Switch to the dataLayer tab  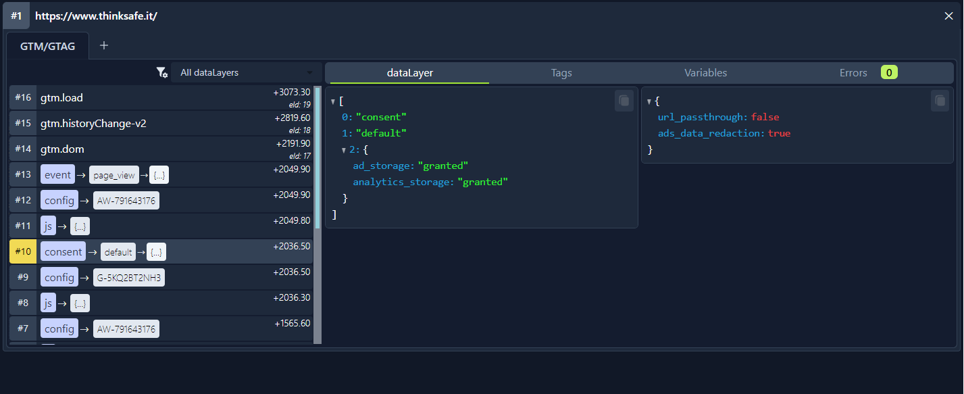tap(409, 73)
